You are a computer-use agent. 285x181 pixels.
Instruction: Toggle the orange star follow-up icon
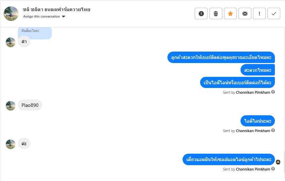[x=230, y=13]
